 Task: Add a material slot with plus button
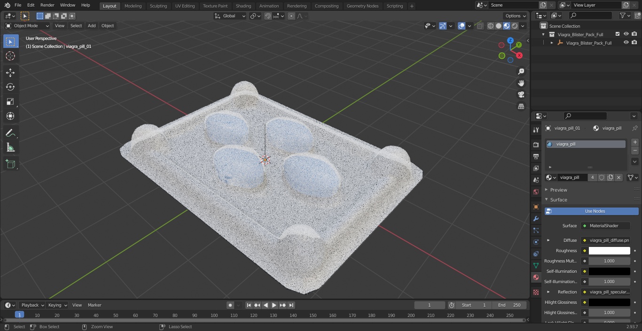(x=635, y=142)
